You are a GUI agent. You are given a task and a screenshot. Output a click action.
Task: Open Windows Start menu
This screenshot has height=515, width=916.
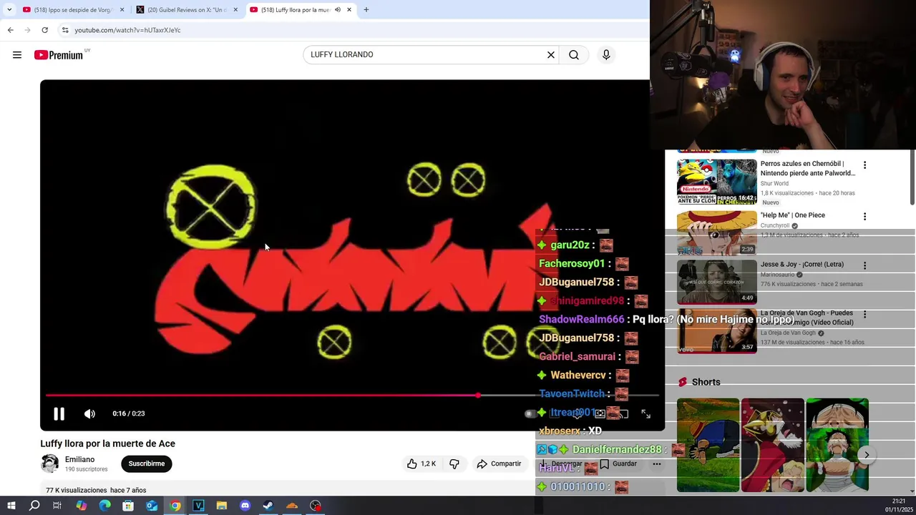point(11,506)
